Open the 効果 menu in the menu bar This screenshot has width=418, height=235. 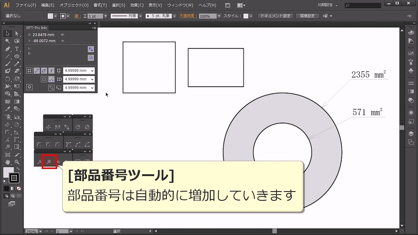pyautogui.click(x=137, y=5)
